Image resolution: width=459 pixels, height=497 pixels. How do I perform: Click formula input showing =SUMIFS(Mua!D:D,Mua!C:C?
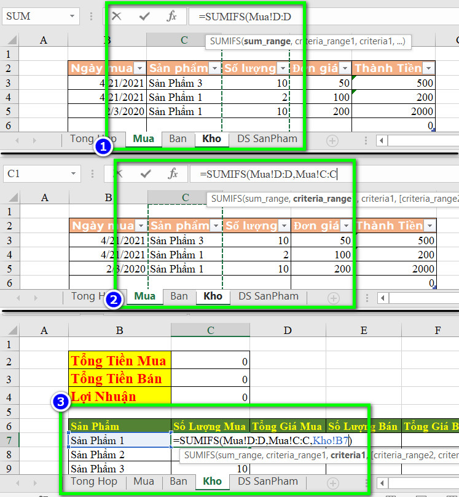(324, 173)
